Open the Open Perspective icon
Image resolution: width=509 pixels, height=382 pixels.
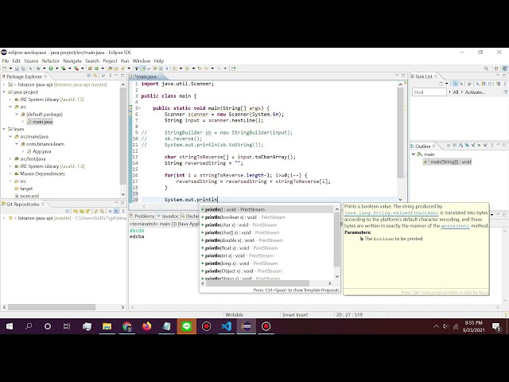click(496, 68)
